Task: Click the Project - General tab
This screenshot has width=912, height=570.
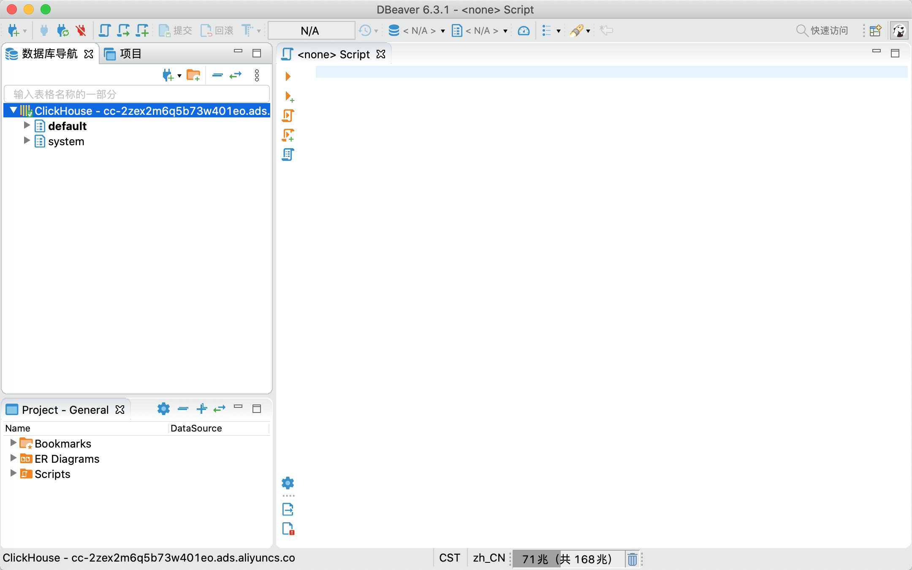Action: point(65,410)
